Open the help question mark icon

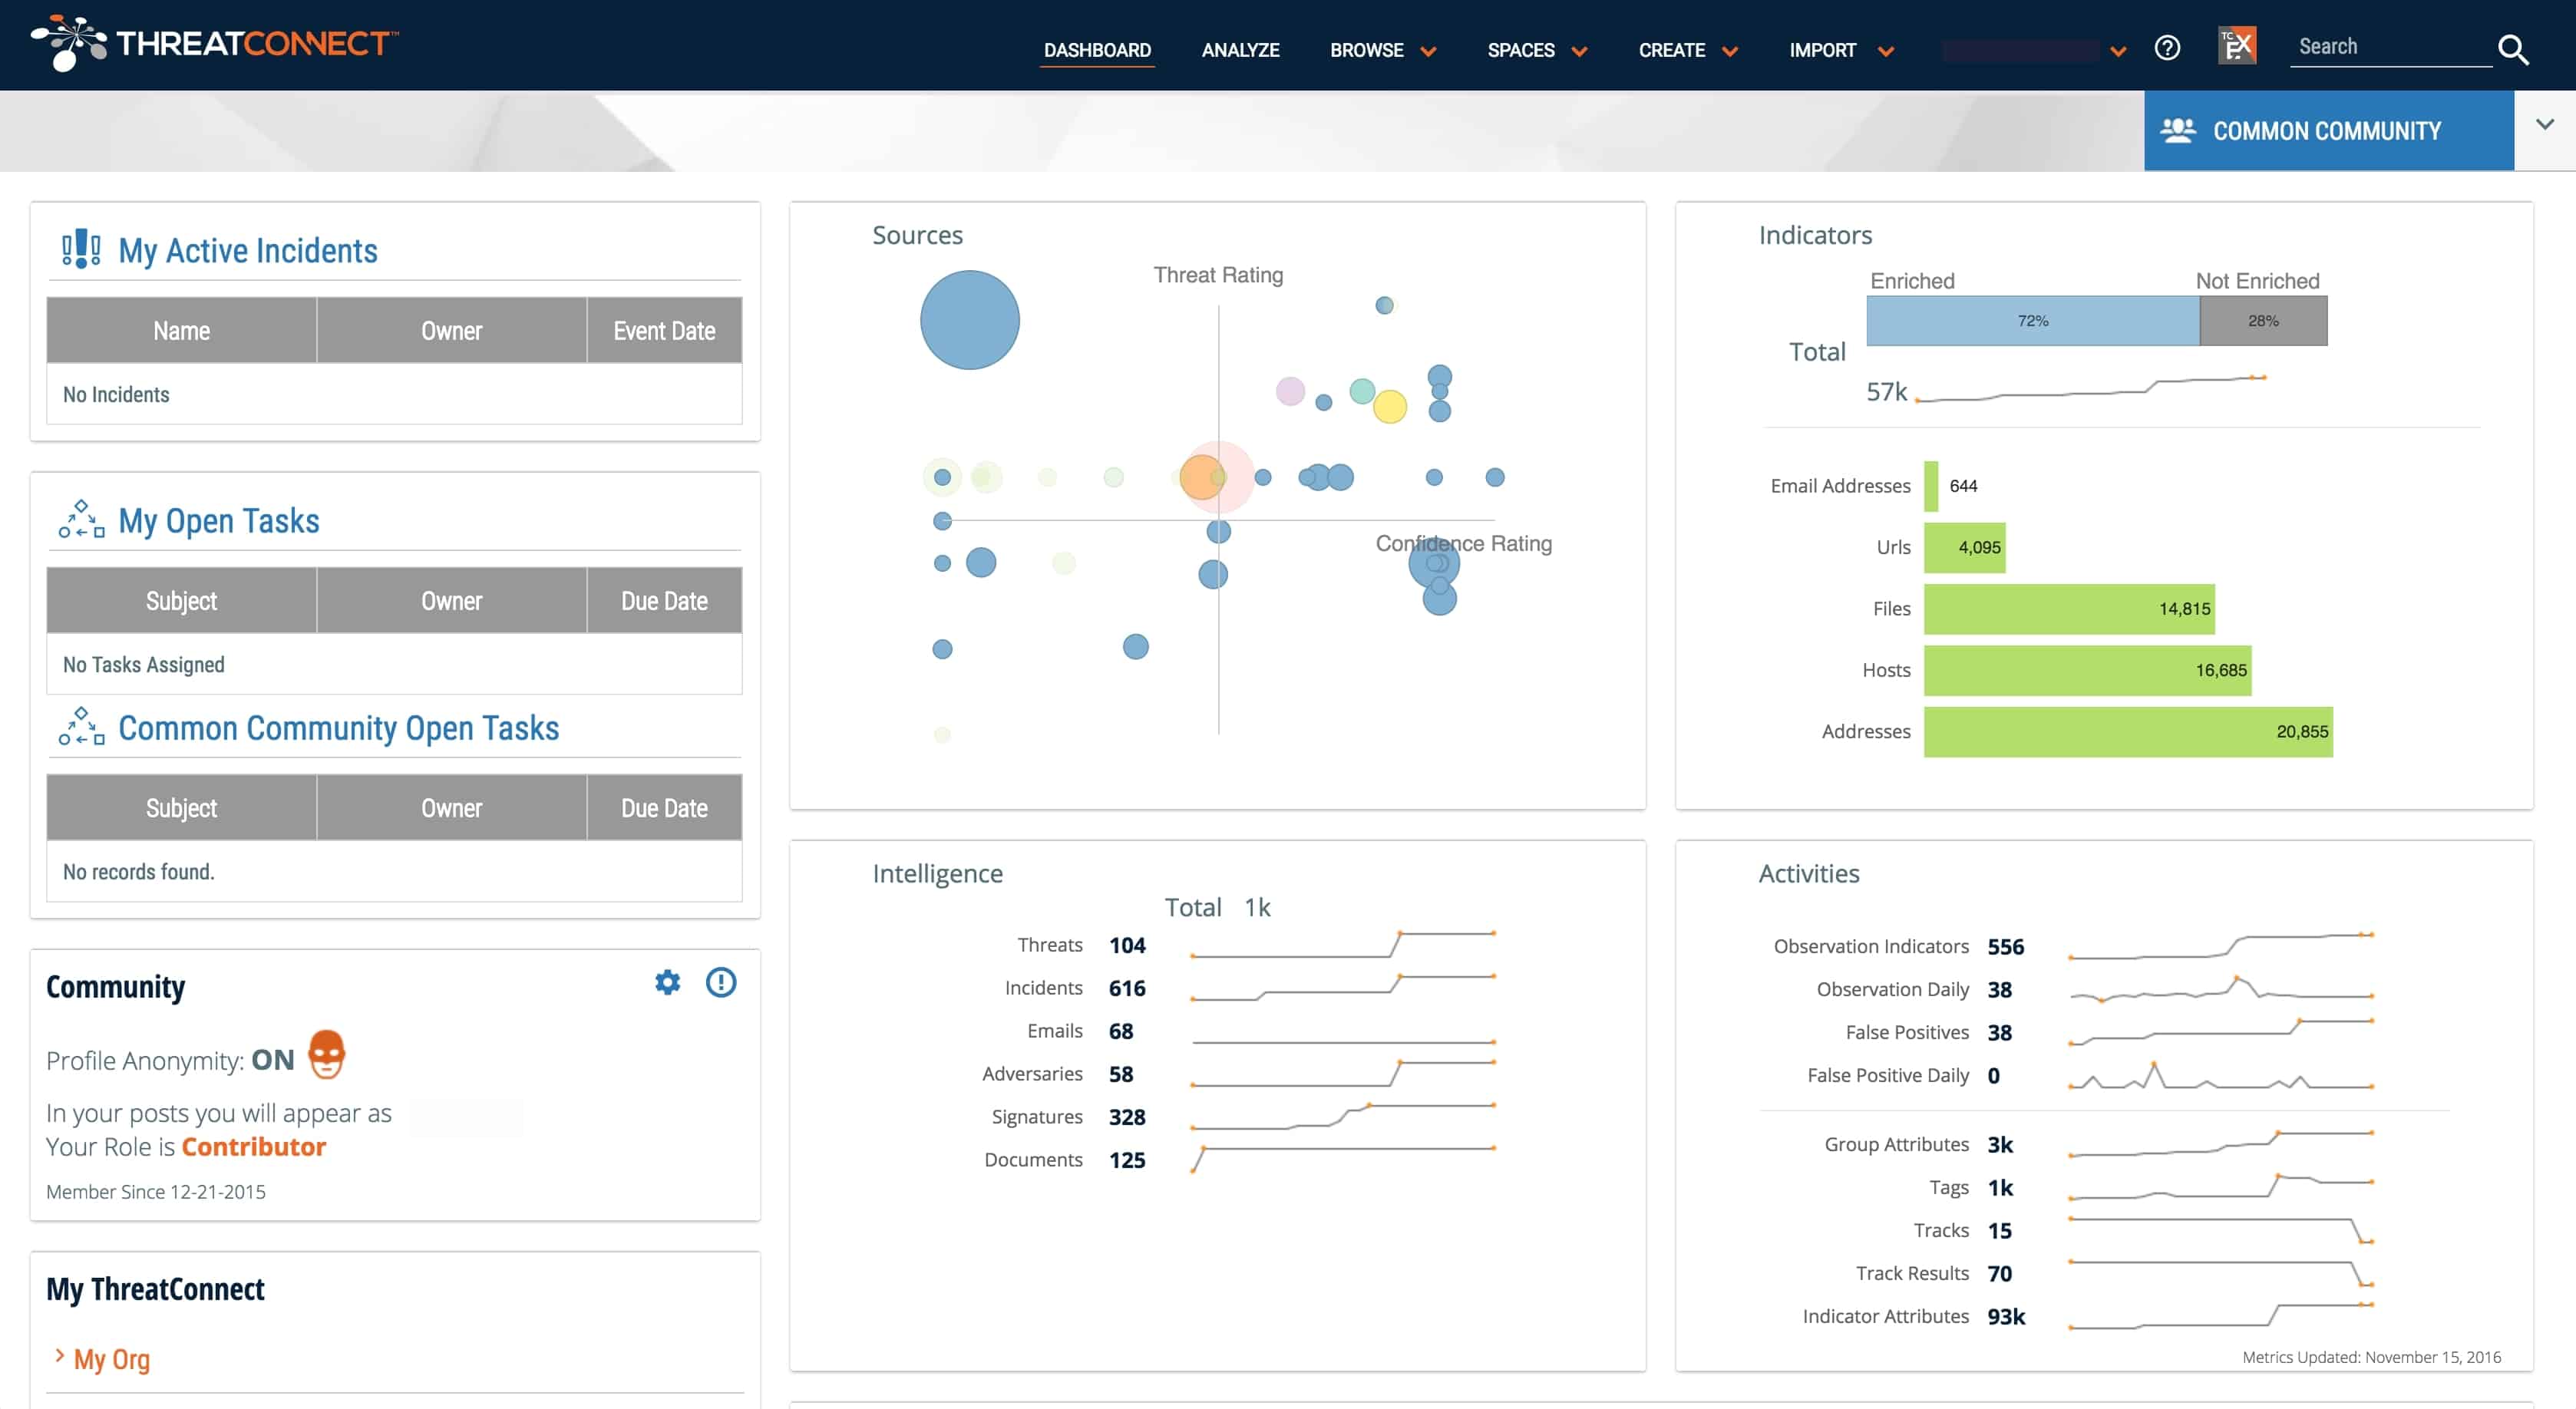pos(2166,48)
